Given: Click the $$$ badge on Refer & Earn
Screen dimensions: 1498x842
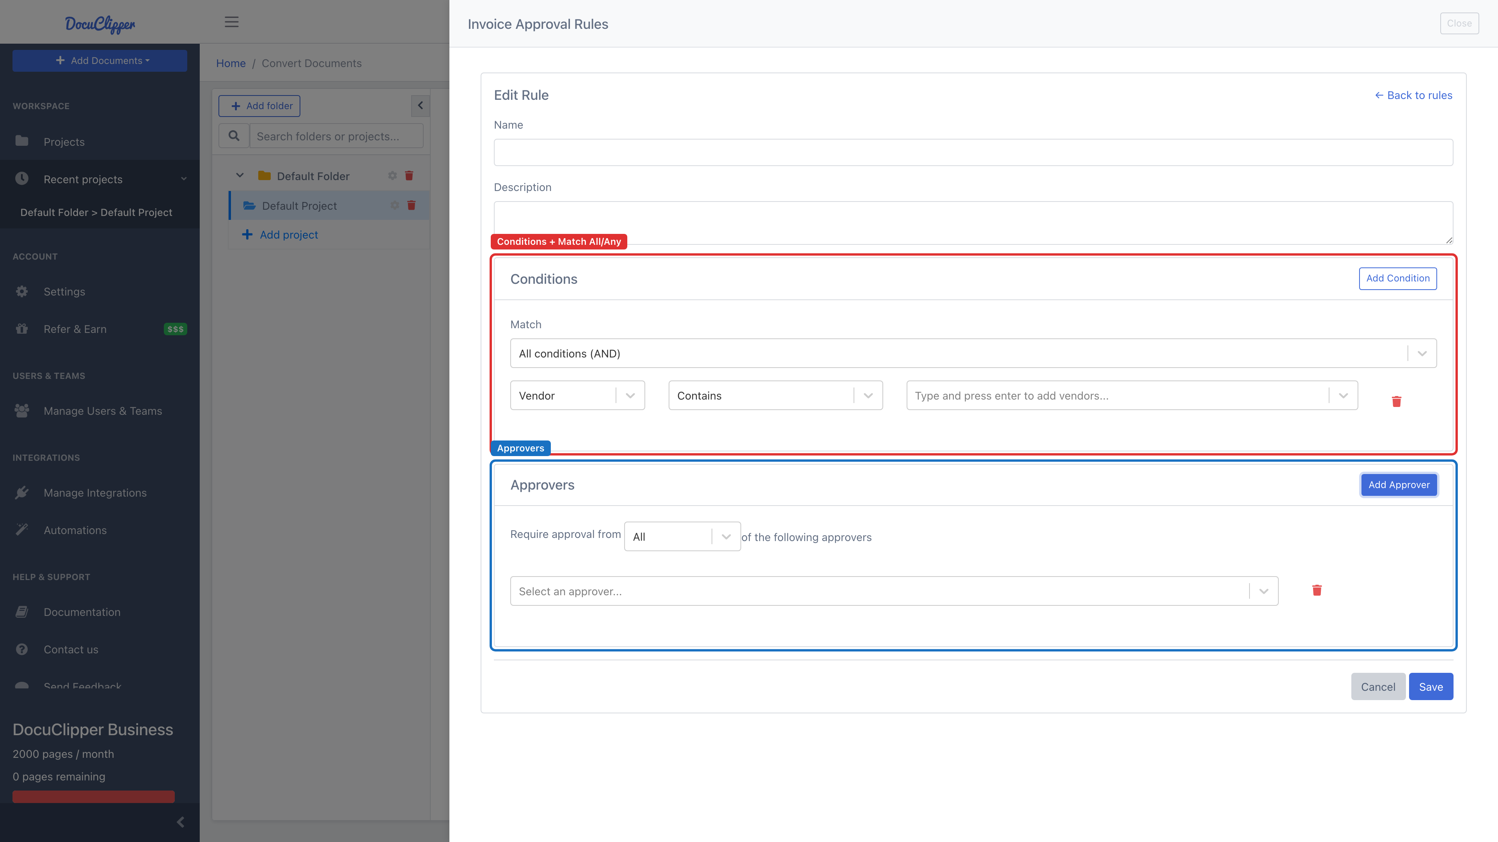Looking at the screenshot, I should (175, 329).
